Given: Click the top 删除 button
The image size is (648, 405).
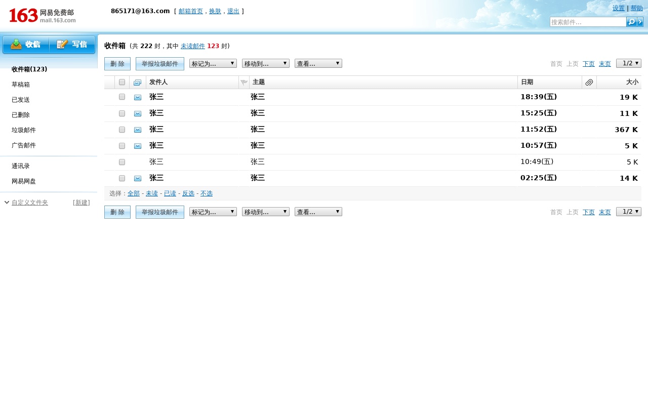Looking at the screenshot, I should 117,64.
